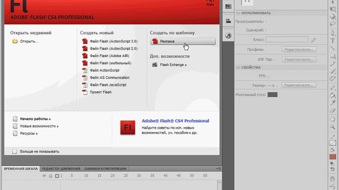This screenshot has height=190, width=339.
Task: Open the Align panel icon
Action: click(x=228, y=21)
